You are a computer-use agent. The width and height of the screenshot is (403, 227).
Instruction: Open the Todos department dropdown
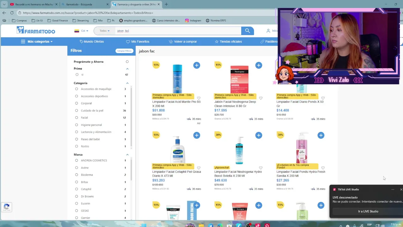point(105,31)
